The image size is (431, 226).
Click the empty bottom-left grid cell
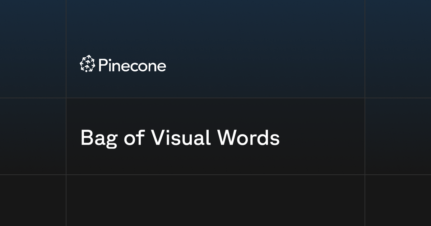point(33,200)
